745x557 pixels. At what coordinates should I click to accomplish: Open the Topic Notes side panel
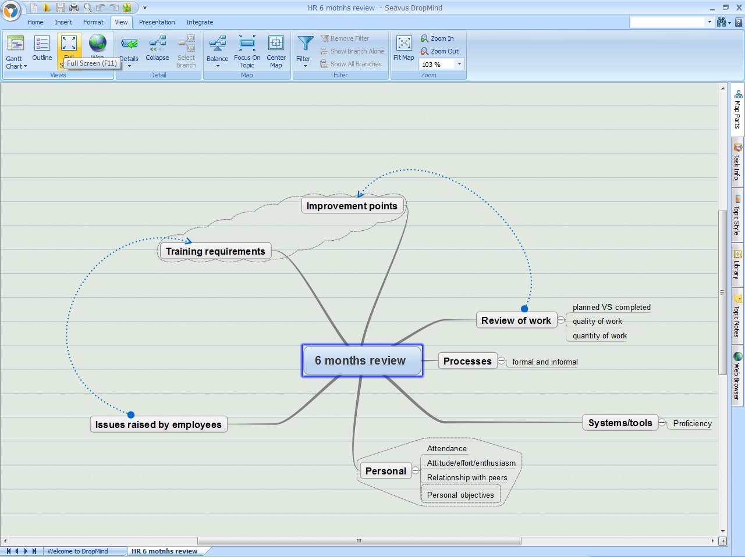point(737,316)
